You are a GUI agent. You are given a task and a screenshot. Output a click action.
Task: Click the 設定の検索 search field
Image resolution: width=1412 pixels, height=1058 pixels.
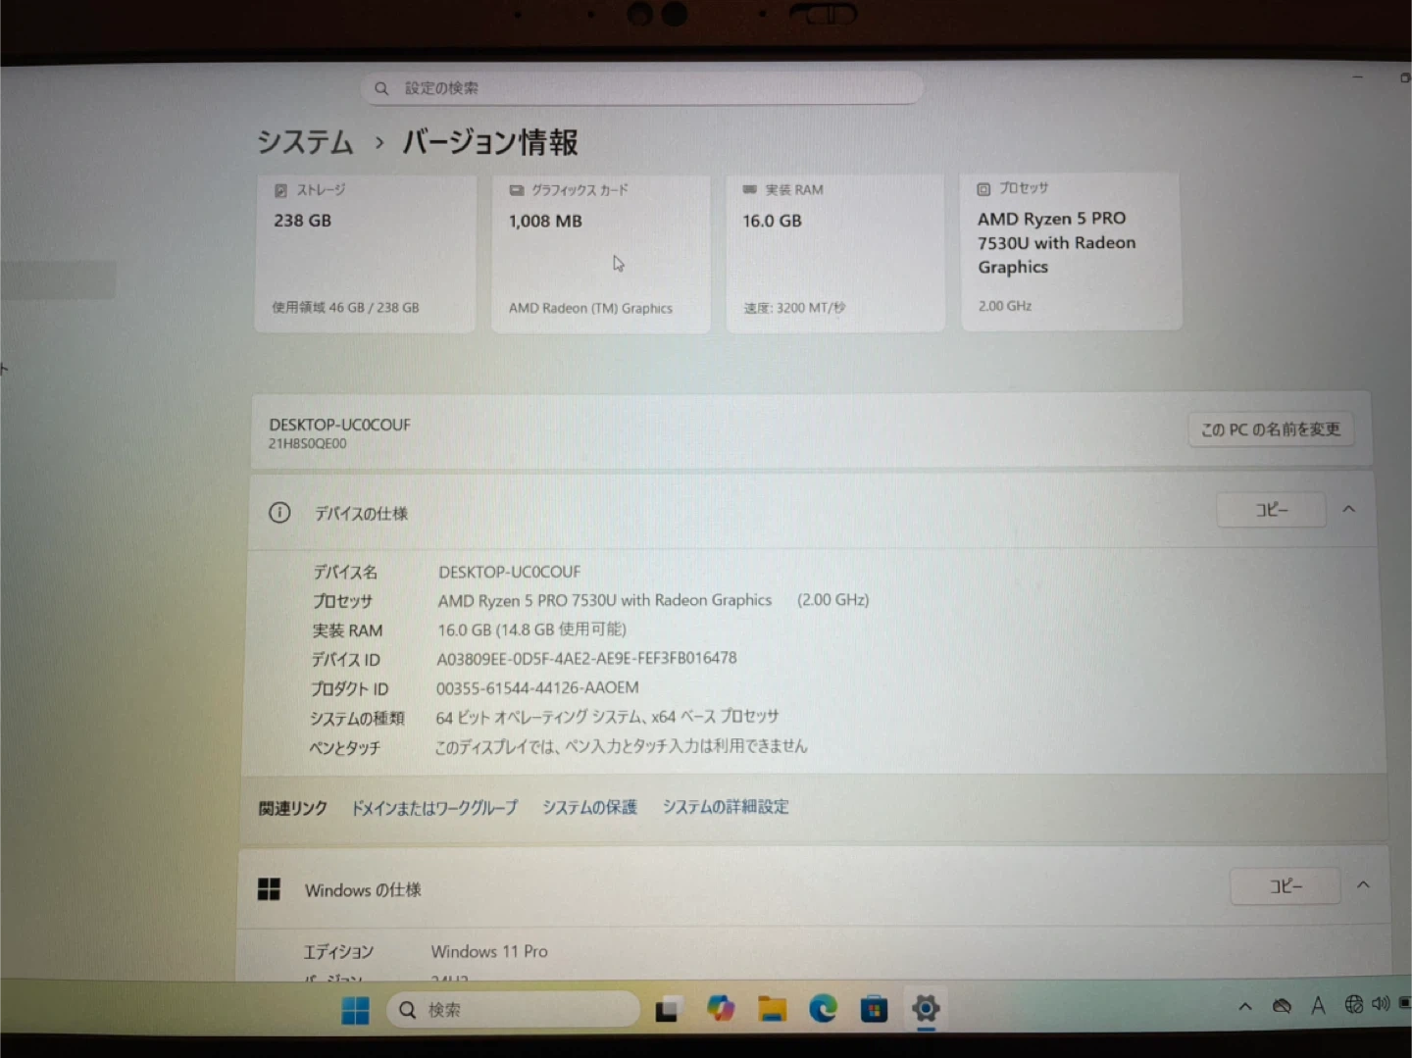(x=642, y=88)
